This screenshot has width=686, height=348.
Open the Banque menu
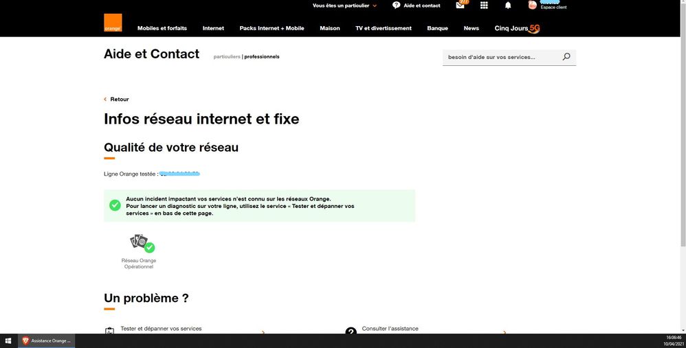pos(437,28)
